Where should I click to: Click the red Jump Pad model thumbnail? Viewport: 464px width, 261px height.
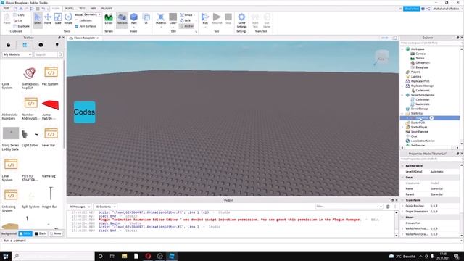50,104
